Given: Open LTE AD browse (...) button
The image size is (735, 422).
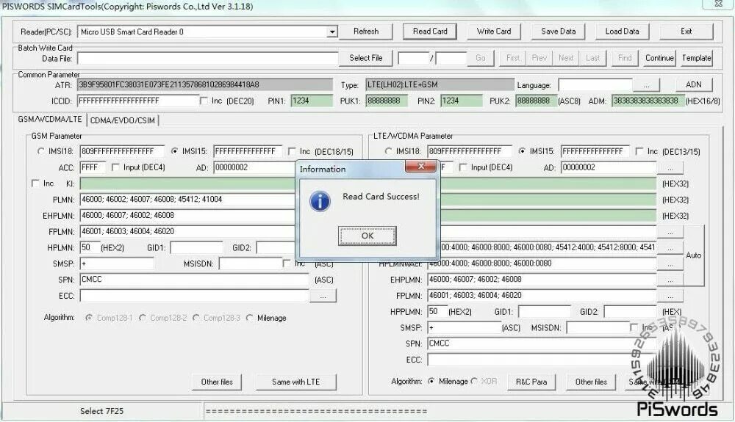Looking at the screenshot, I should 670,167.
